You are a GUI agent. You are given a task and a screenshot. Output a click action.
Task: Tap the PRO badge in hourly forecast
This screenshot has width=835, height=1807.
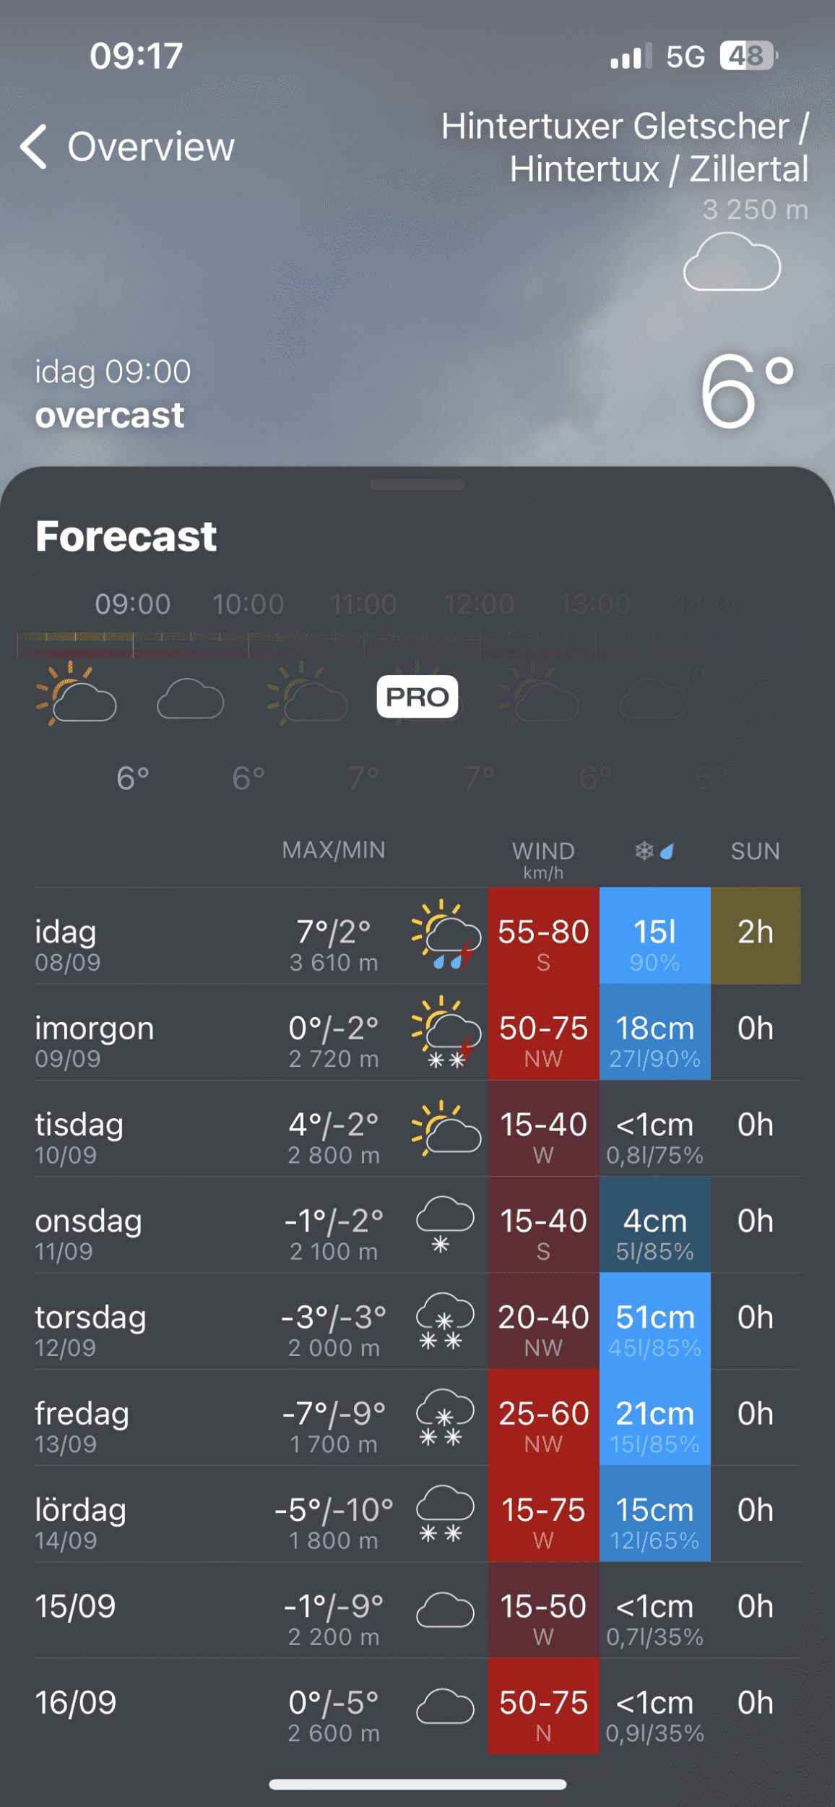point(417,697)
